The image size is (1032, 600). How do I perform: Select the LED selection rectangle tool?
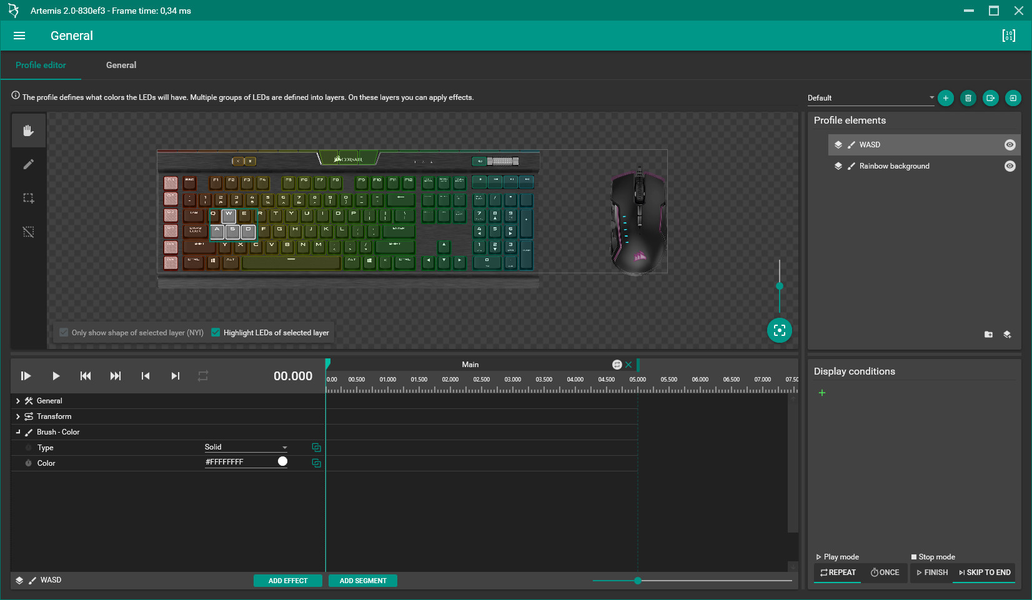[x=28, y=198]
